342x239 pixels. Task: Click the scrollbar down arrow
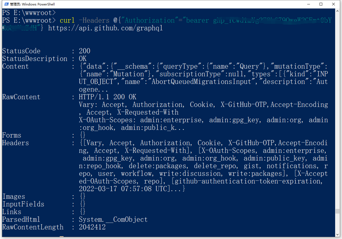click(337, 234)
